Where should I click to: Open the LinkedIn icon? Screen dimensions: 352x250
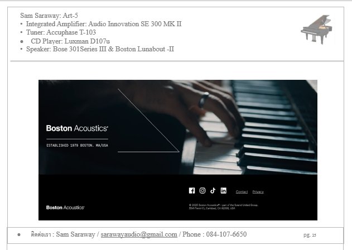point(223,191)
